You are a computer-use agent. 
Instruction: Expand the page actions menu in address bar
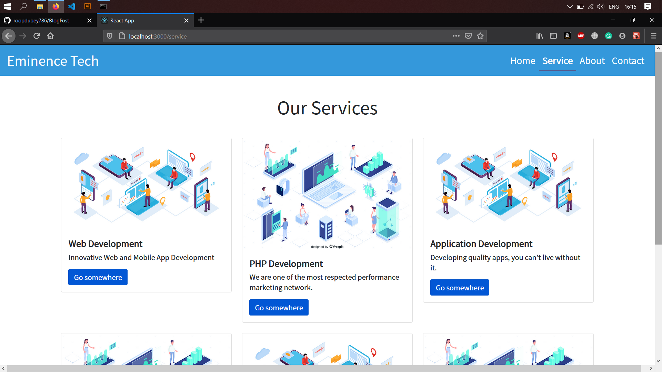coord(456,36)
